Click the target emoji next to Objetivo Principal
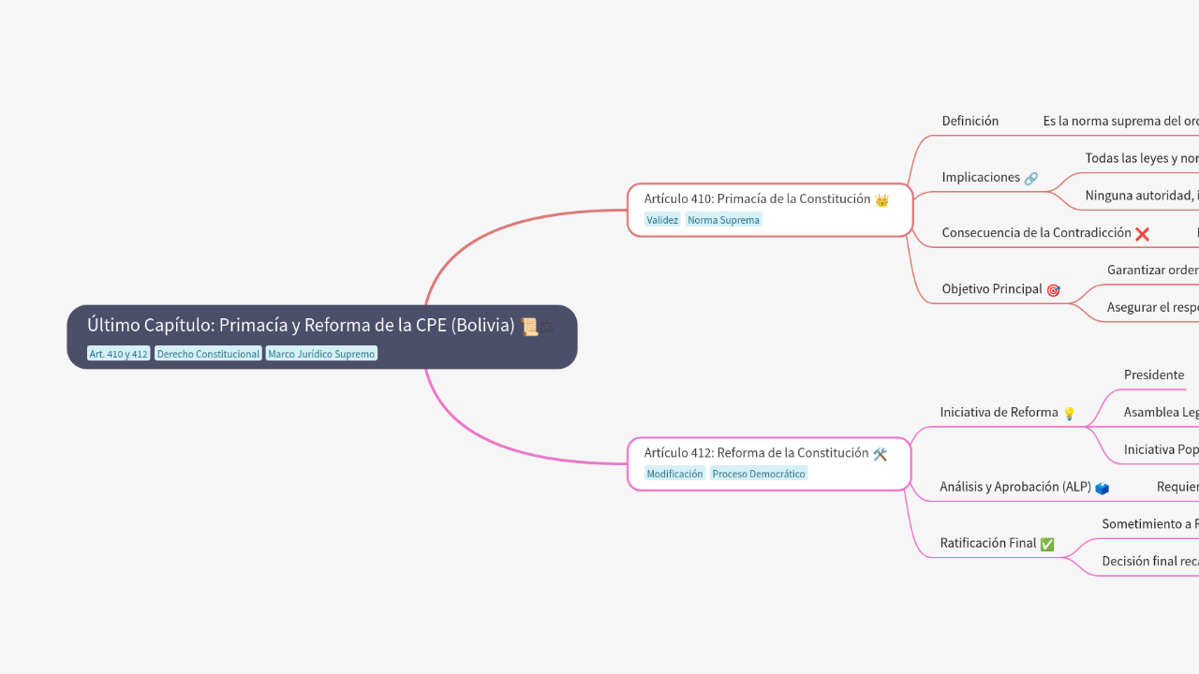Screen dimensions: 1199x674 coord(1053,290)
